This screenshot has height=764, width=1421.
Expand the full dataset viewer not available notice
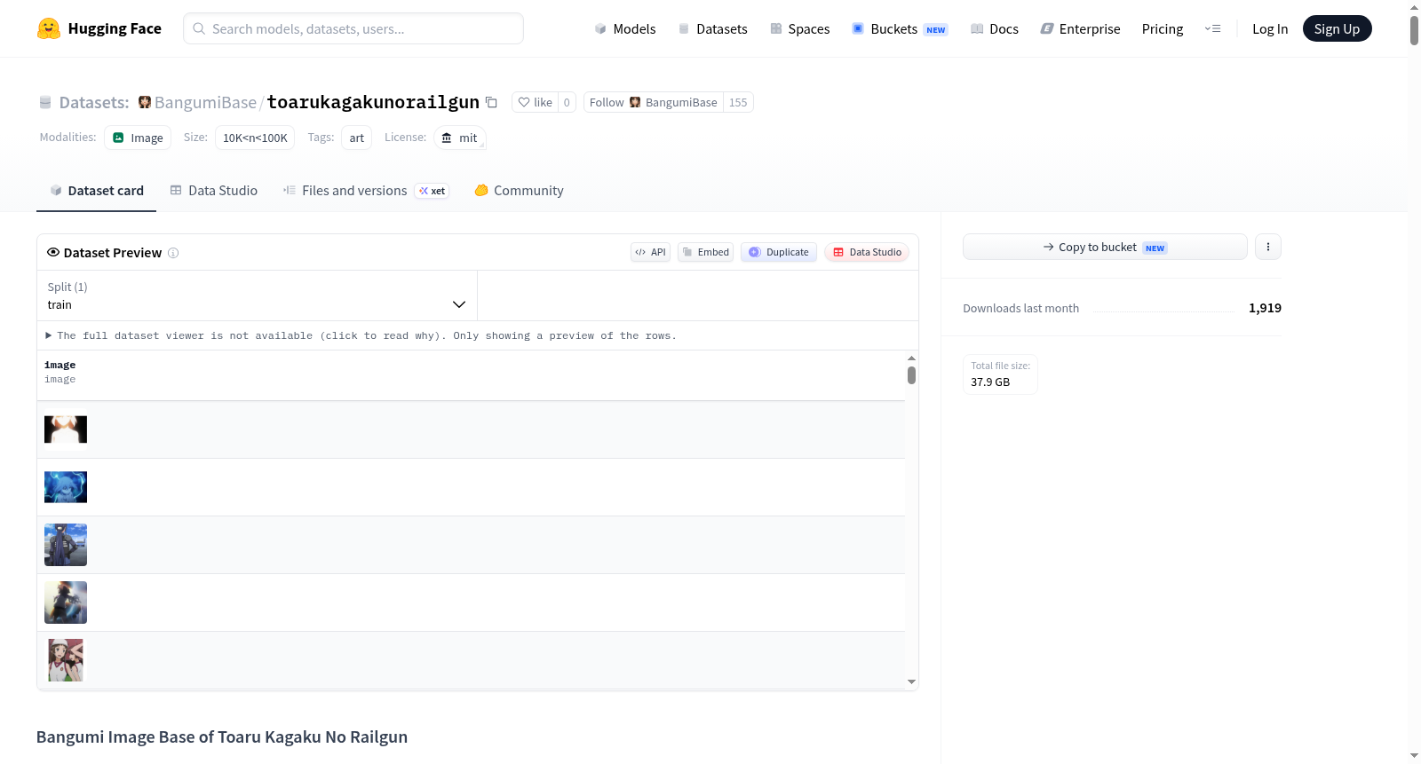361,335
